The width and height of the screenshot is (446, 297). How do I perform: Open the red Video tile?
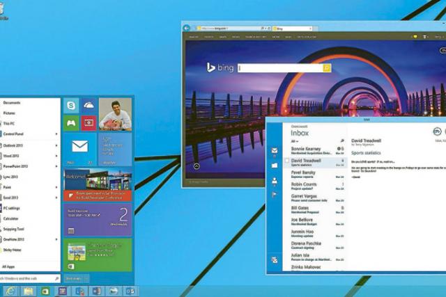[x=89, y=123]
